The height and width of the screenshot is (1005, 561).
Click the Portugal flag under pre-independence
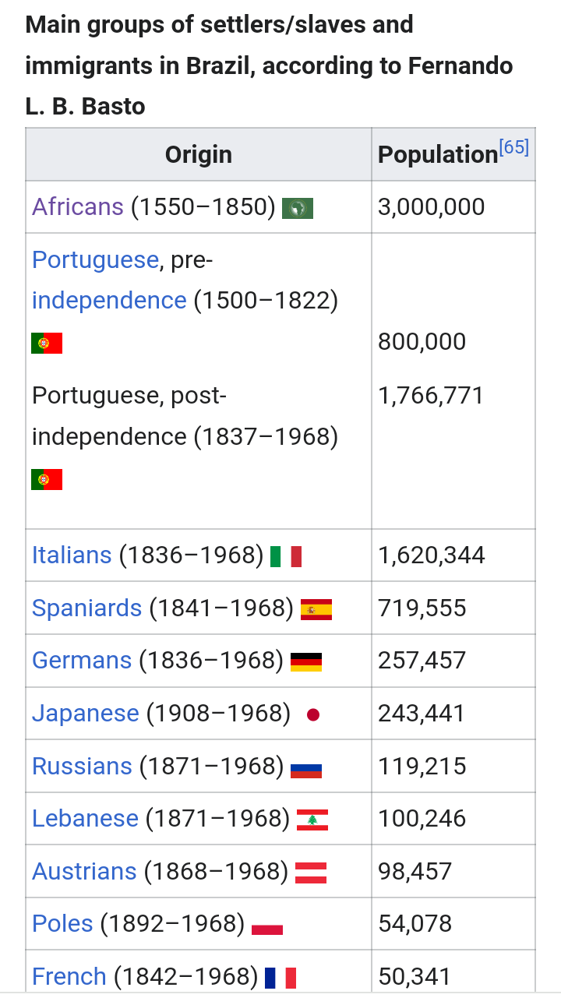(x=47, y=343)
